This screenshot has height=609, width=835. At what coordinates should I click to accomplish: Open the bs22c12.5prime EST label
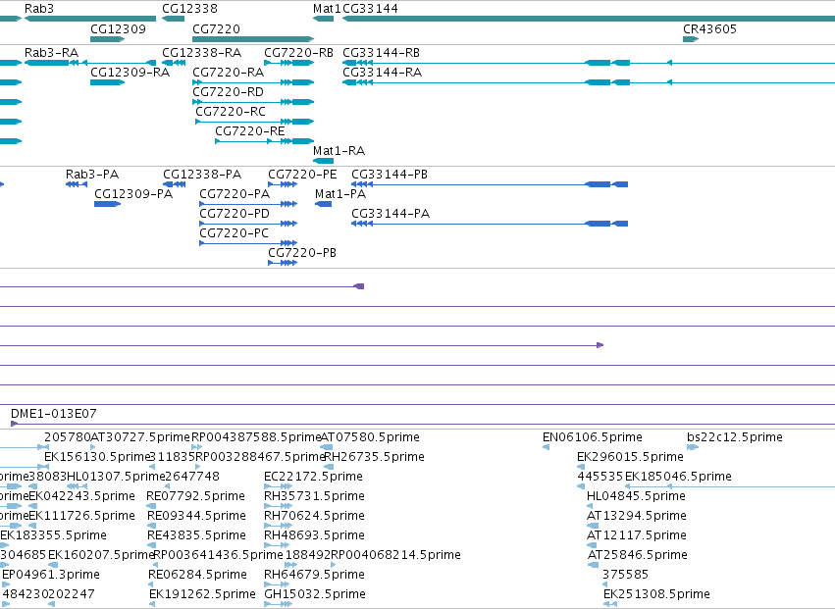click(x=735, y=437)
